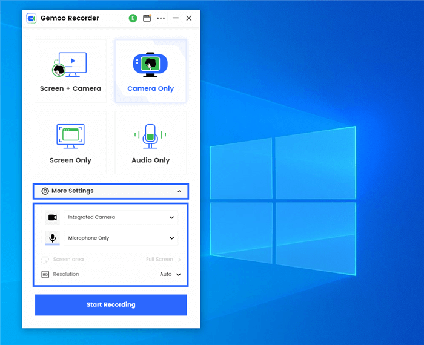424x345 pixels.
Task: Click the Gemoo Recorder logo icon
Action: (x=31, y=18)
